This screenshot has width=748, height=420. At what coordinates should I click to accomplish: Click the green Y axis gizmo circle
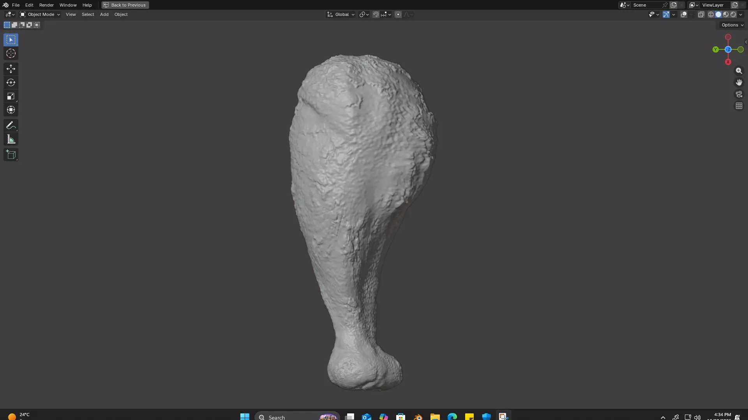click(716, 49)
